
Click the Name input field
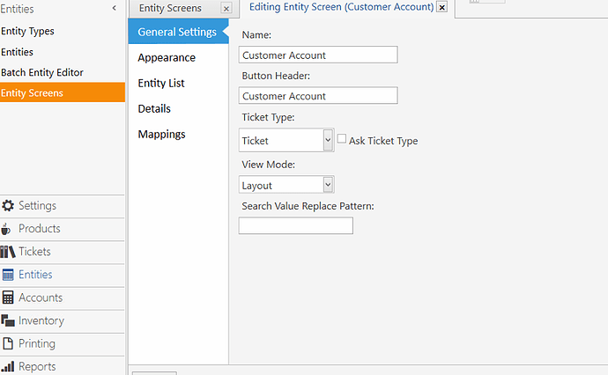click(318, 55)
